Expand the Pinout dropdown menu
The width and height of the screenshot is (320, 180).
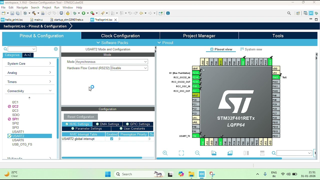click(x=165, y=43)
